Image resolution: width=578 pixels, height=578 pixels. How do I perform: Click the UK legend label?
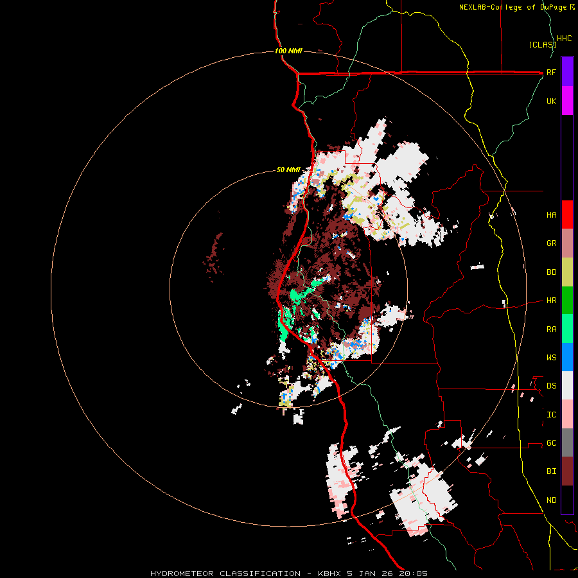click(x=551, y=101)
